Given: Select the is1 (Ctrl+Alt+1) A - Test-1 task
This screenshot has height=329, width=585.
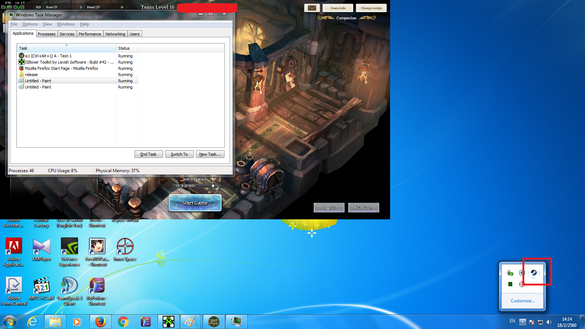Looking at the screenshot, I should (x=78, y=56).
